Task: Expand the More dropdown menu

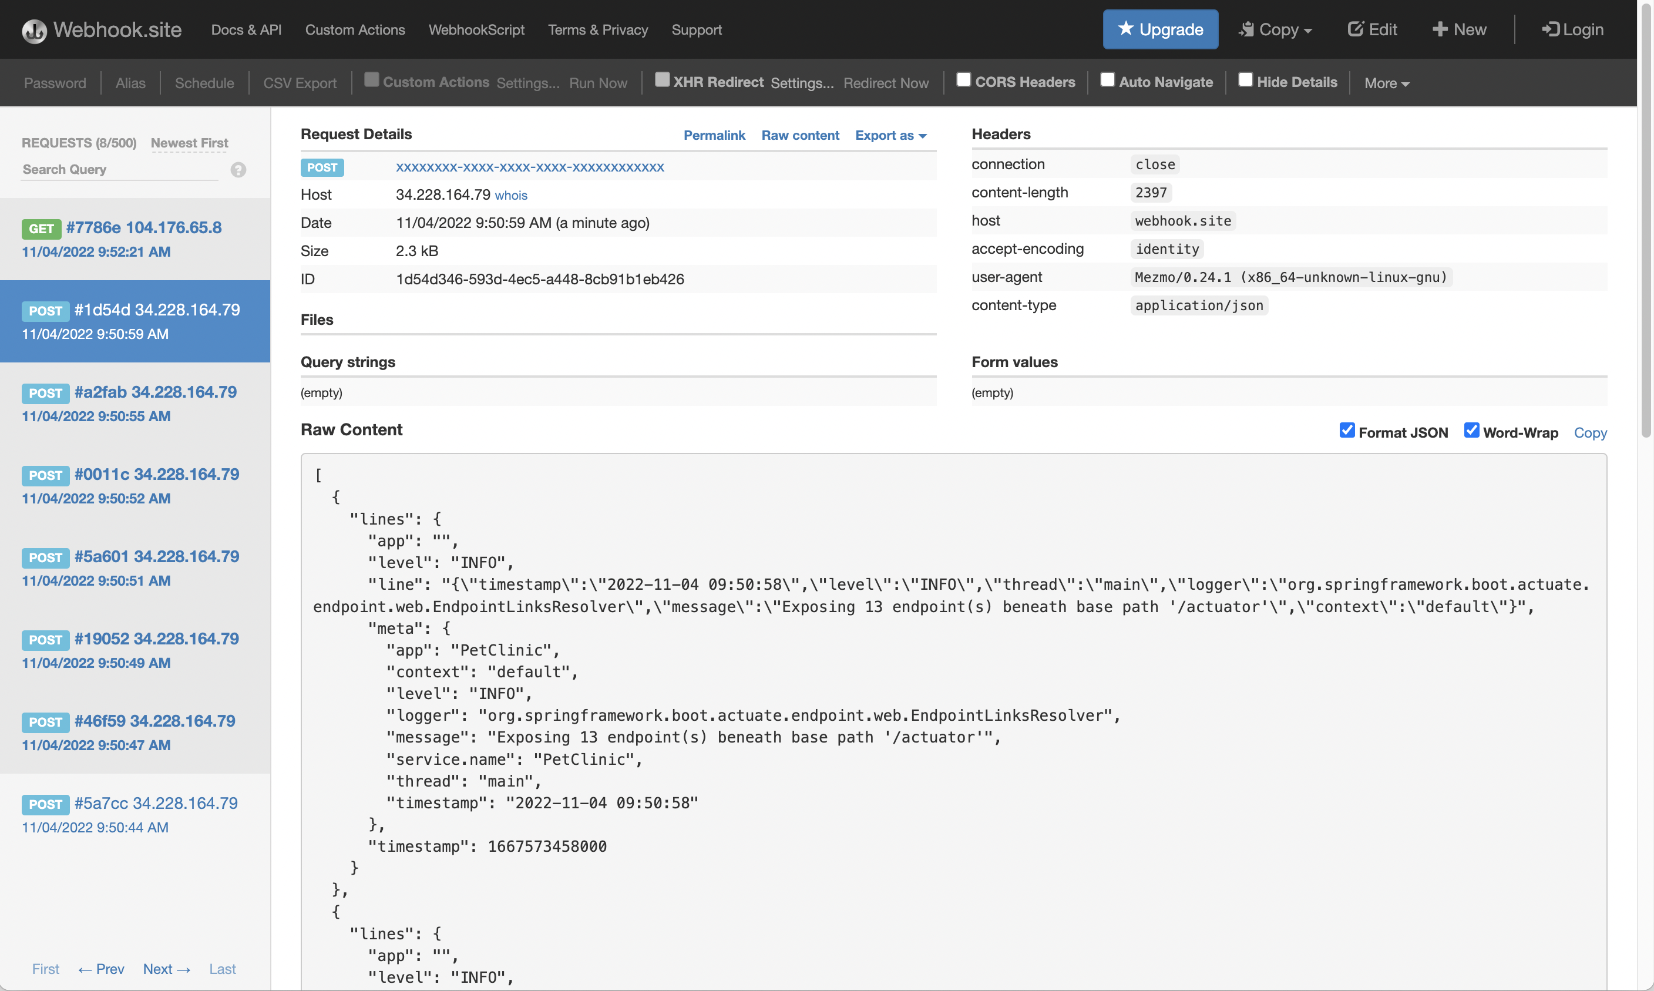Action: 1387,83
